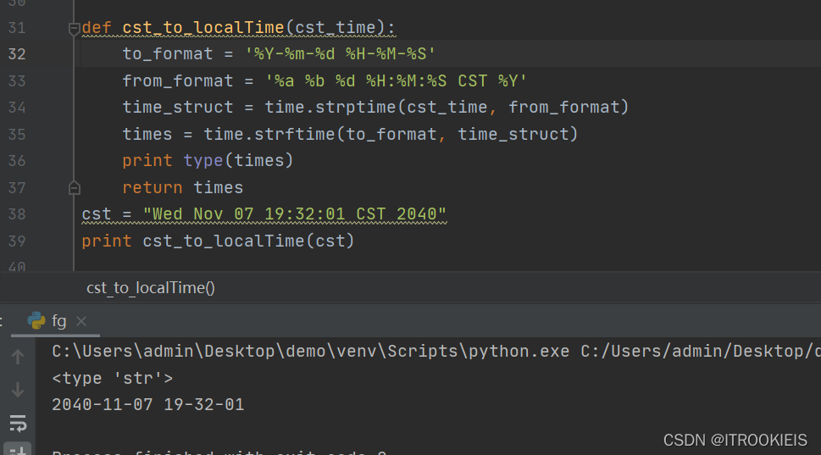This screenshot has width=821, height=455.
Task: Click the '%a %b %d %H:%M:%S CST %Y' string
Action: 396,81
